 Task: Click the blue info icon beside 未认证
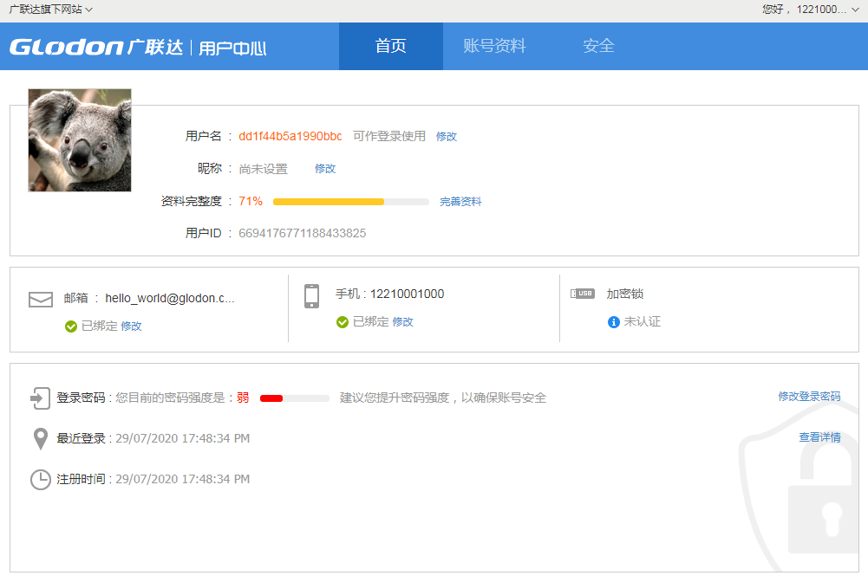[x=613, y=322]
